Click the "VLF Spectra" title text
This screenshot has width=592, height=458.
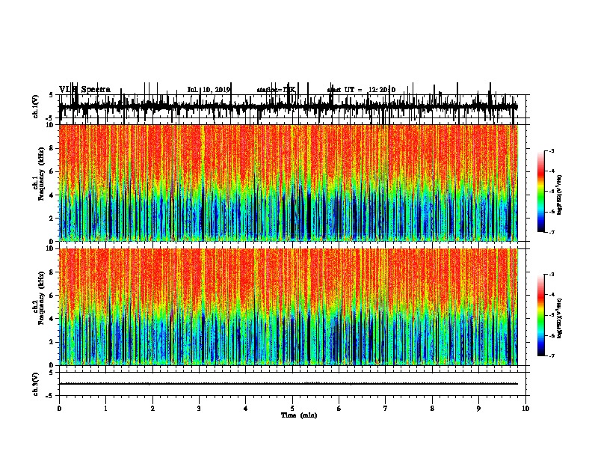click(x=84, y=89)
